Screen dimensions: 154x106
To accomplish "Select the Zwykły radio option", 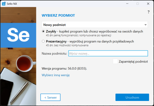I will pos(43,31).
